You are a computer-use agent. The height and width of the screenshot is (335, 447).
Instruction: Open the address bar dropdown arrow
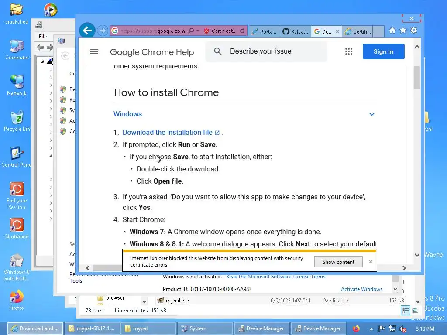[198, 31]
